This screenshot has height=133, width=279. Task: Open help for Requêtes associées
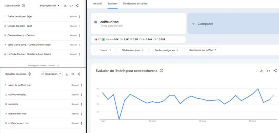tap(29, 74)
